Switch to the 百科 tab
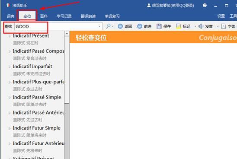The width and height of the screenshot is (237, 159). [44, 16]
